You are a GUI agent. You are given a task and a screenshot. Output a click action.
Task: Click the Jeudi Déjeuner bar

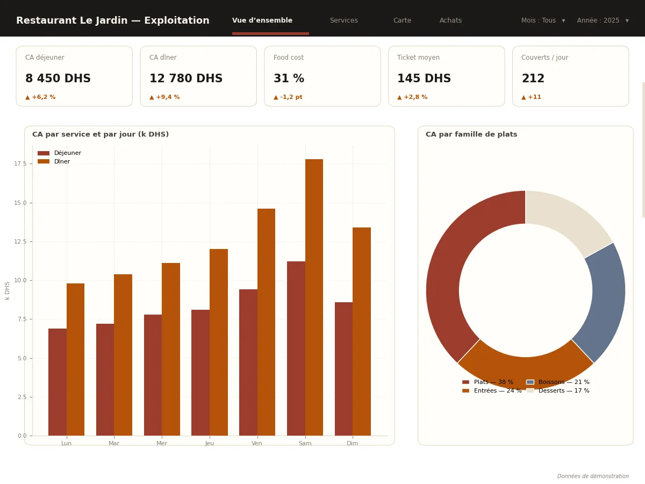[200, 373]
